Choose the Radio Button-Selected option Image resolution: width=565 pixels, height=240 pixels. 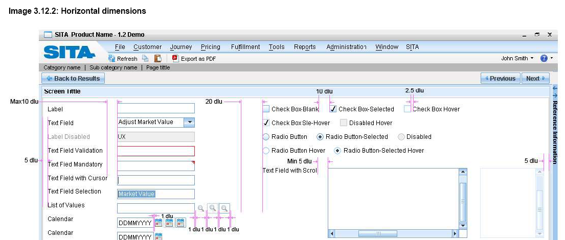(x=320, y=137)
